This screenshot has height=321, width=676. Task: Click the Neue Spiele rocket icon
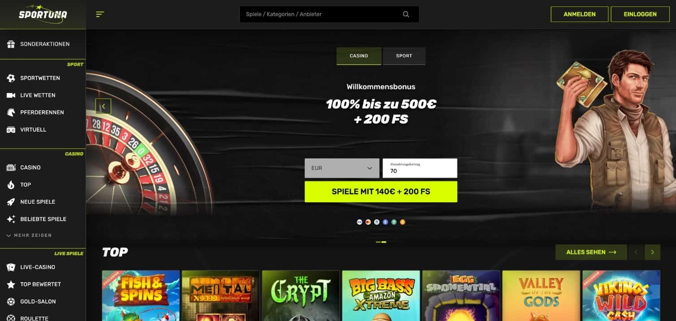[x=11, y=202]
